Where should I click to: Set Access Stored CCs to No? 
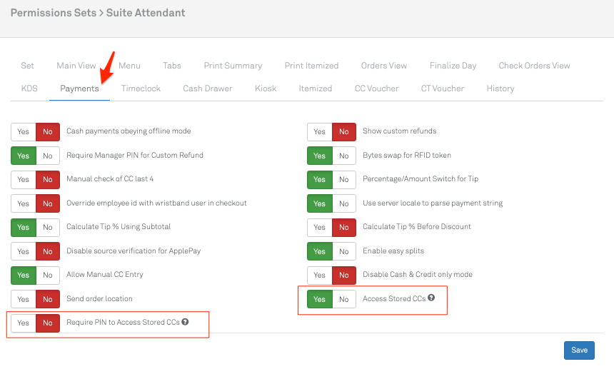coord(343,299)
